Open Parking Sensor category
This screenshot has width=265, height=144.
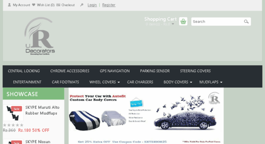click(x=155, y=71)
